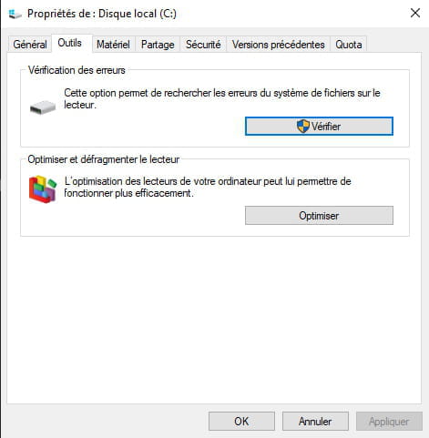Screen dimensions: 429x438
Task: Open the Général tab
Action: point(30,45)
